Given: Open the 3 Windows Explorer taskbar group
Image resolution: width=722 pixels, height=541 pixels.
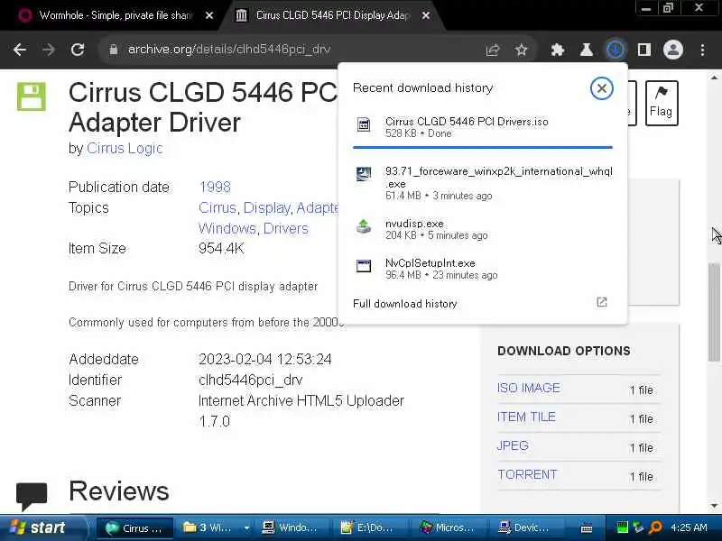Looking at the screenshot, I should [216, 528].
